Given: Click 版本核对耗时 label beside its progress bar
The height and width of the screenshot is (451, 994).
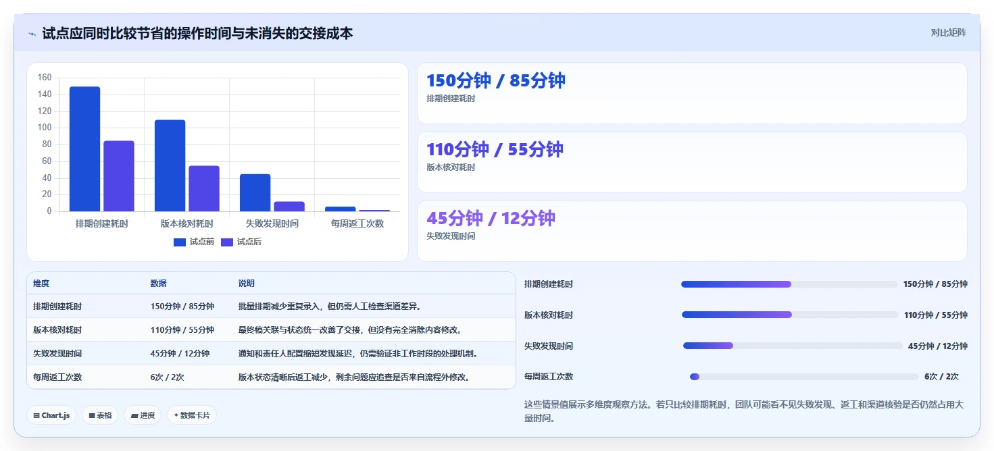Looking at the screenshot, I should (549, 315).
